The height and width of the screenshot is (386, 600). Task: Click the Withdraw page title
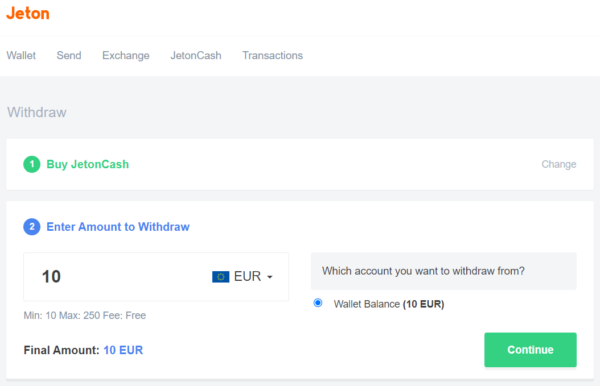pyautogui.click(x=37, y=113)
